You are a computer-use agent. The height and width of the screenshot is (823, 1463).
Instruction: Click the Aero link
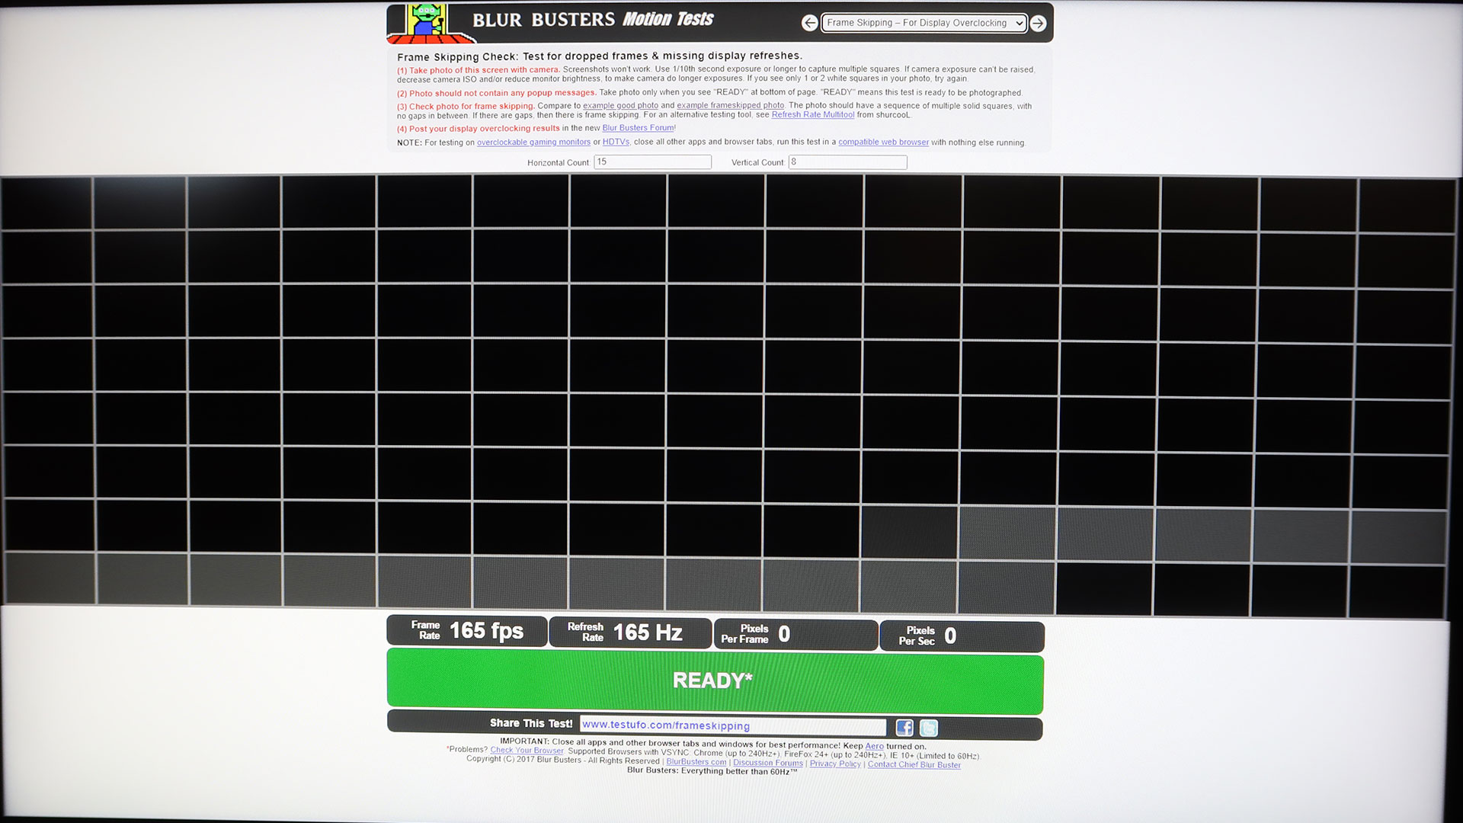point(874,747)
